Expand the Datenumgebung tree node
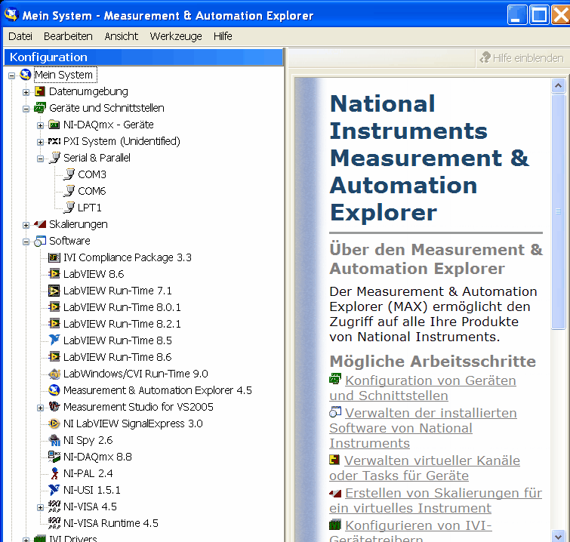Viewport: 570px width, 542px height. pyautogui.click(x=26, y=92)
